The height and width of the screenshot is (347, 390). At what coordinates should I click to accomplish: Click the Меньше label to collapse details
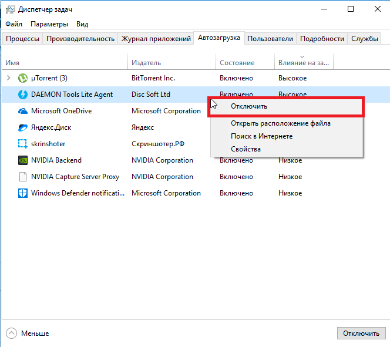(x=35, y=333)
